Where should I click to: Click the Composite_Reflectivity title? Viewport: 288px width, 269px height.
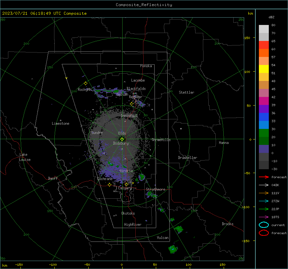[x=144, y=5]
